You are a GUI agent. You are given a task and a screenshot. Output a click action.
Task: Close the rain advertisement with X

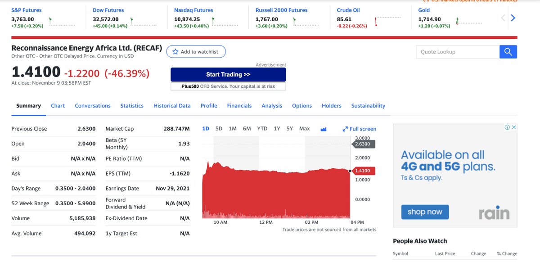(x=514, y=127)
